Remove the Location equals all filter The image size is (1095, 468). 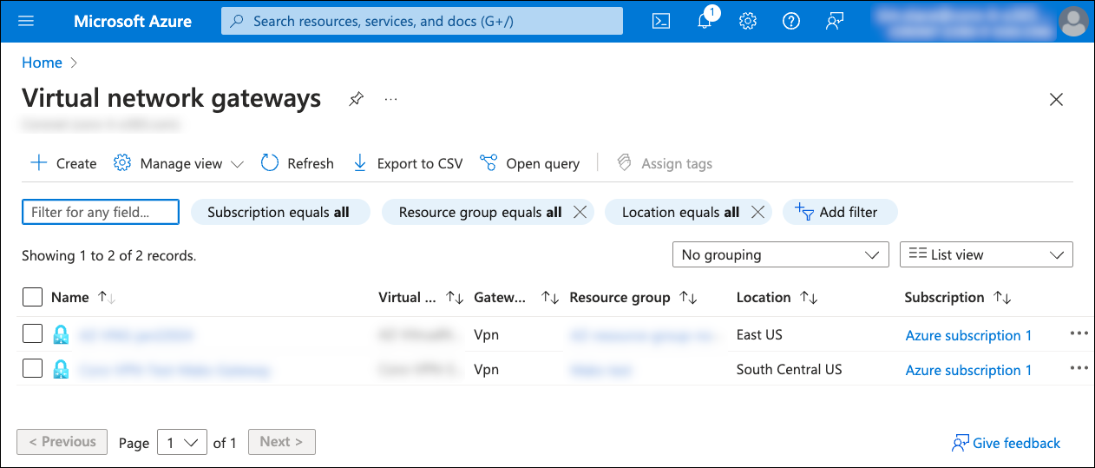coord(757,212)
